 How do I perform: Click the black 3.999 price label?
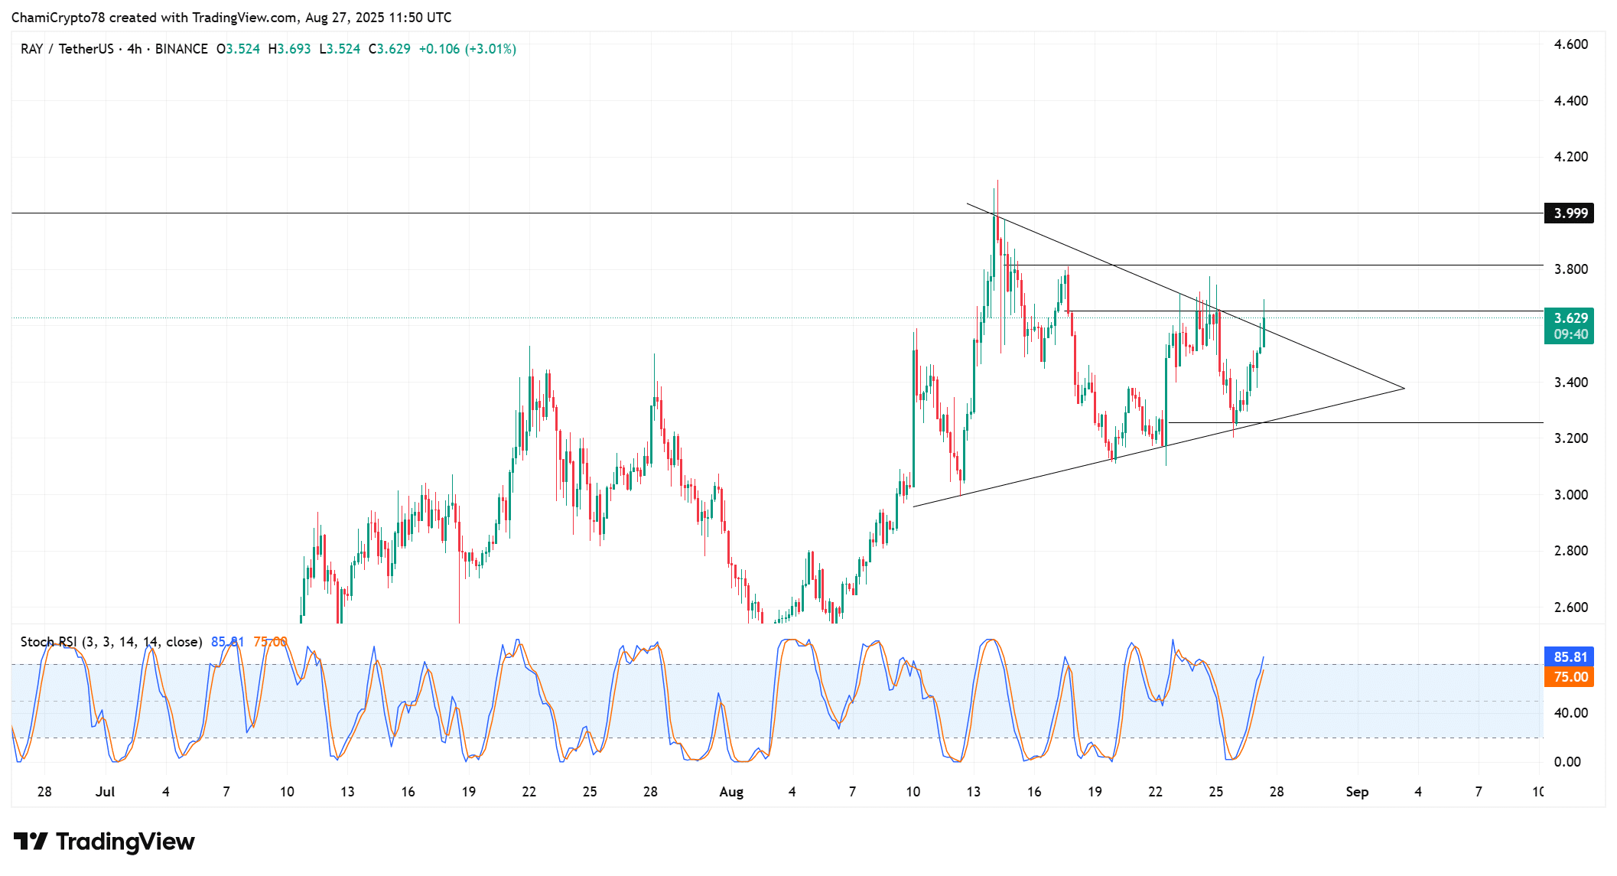pyautogui.click(x=1569, y=213)
